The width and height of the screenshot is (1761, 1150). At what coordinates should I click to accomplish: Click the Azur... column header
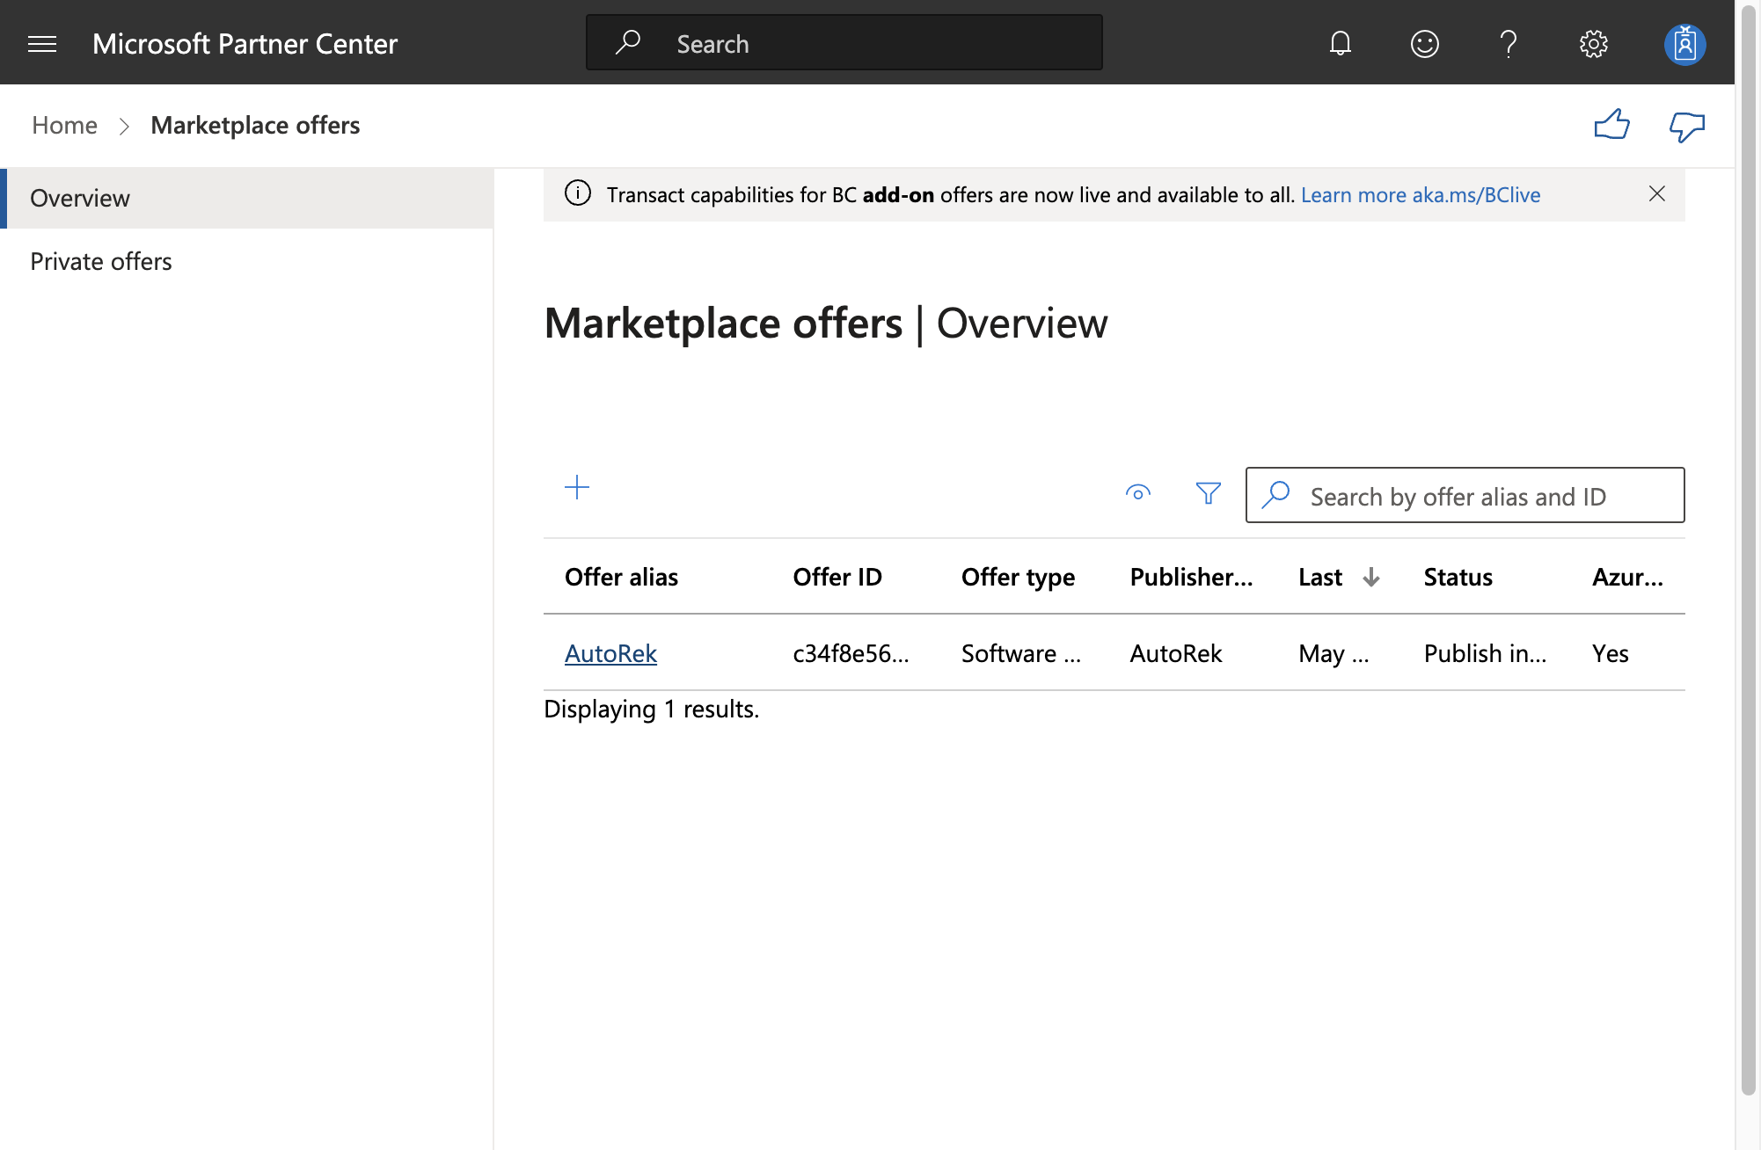(1627, 577)
